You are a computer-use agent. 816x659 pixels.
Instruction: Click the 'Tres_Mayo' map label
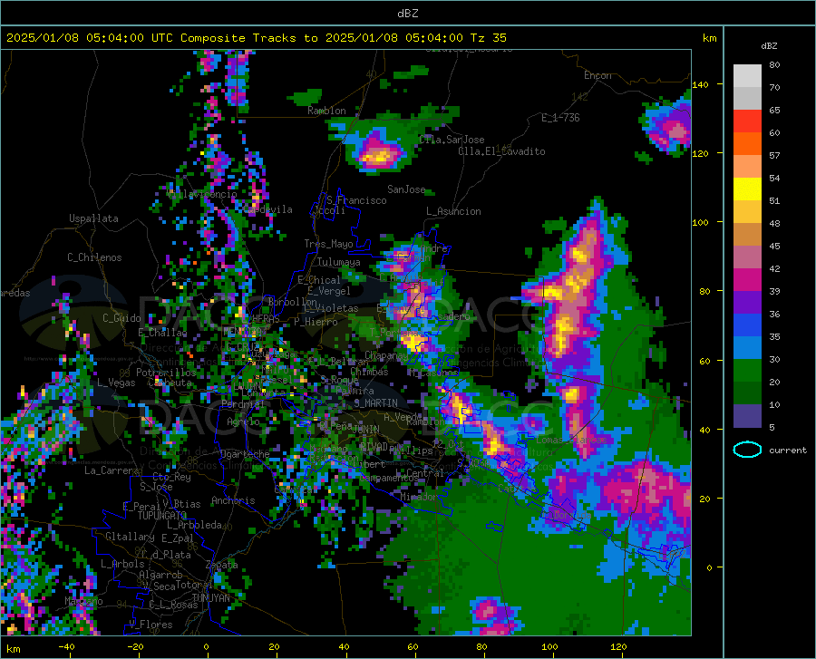point(328,244)
